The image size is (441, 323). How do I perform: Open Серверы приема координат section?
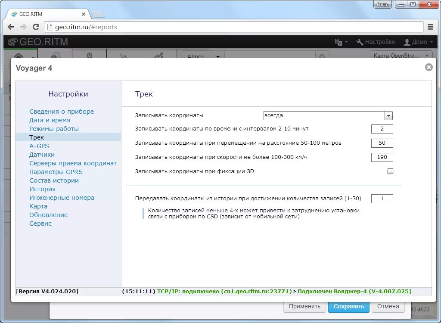[x=73, y=163]
